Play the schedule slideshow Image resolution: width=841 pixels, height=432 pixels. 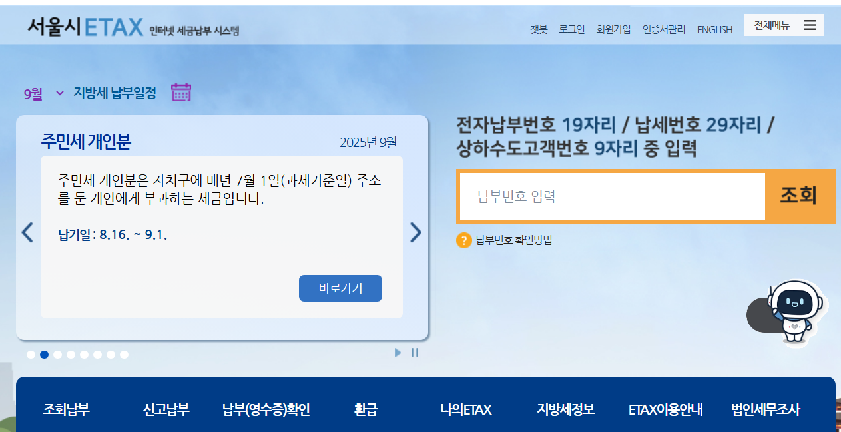398,353
